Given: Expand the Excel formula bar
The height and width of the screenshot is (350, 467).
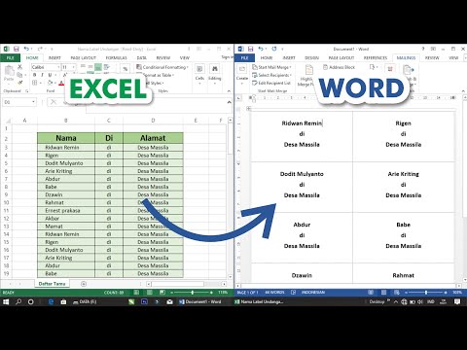Looking at the screenshot, I should coord(229,102).
